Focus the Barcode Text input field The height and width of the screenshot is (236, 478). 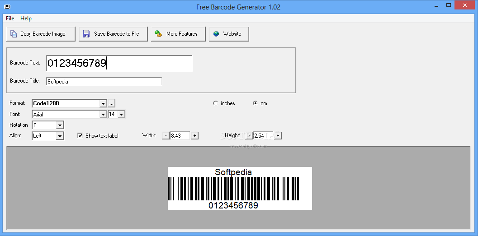(119, 63)
